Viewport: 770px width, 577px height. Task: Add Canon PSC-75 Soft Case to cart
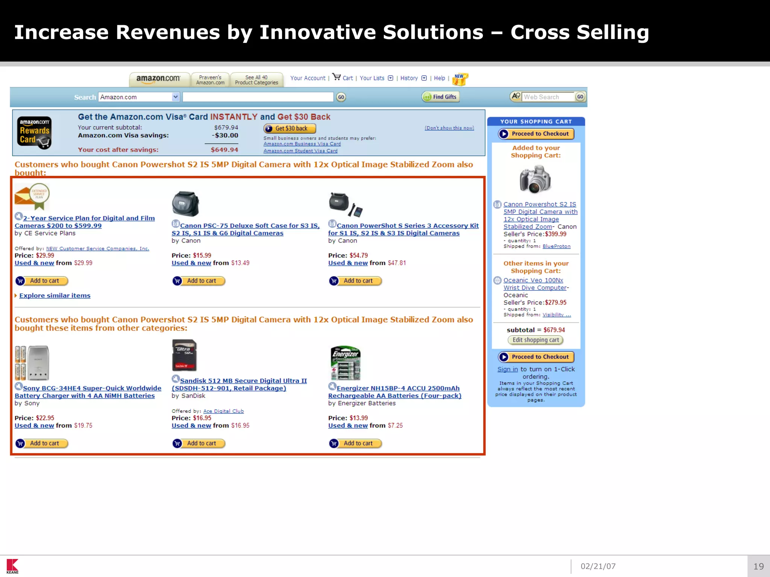[x=199, y=281]
